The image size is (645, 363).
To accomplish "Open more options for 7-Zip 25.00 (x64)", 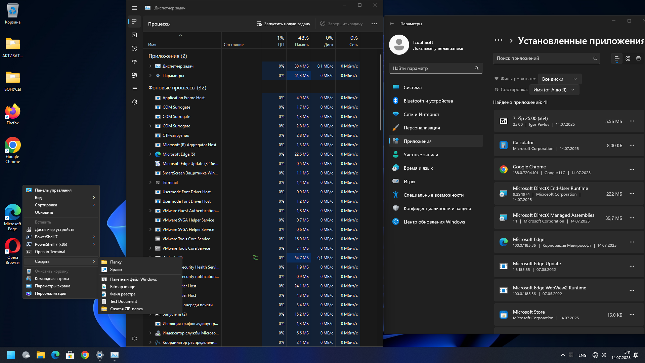I will click(x=632, y=121).
